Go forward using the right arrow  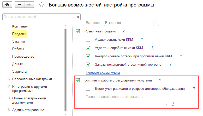[x=29, y=5]
